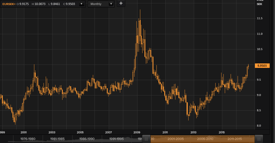Select the 1991-1995 period in navigator
Screen dimensions: 275x143
(117, 139)
